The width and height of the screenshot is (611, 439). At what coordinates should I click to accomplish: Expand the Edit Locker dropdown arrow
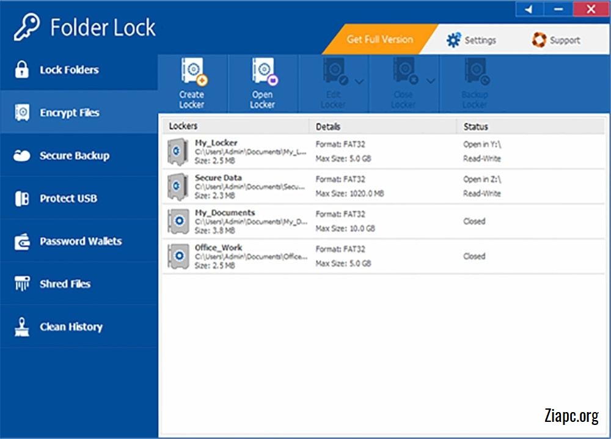click(359, 81)
